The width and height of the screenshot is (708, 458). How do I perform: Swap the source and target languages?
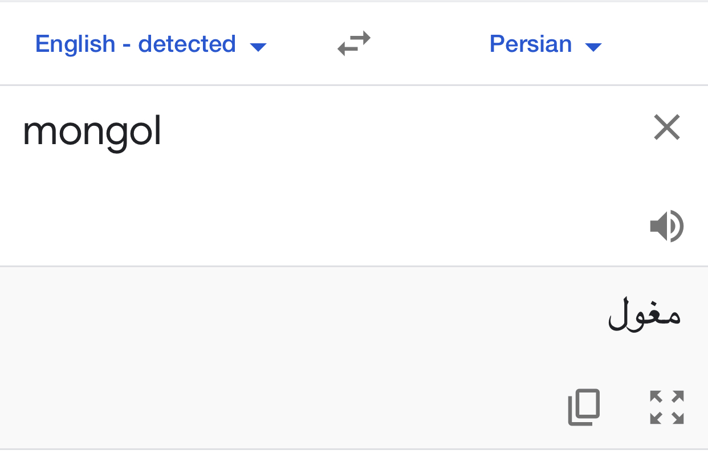click(x=354, y=44)
